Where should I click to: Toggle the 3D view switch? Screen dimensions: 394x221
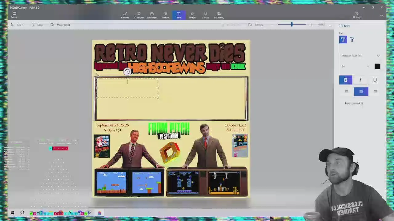click(256, 25)
